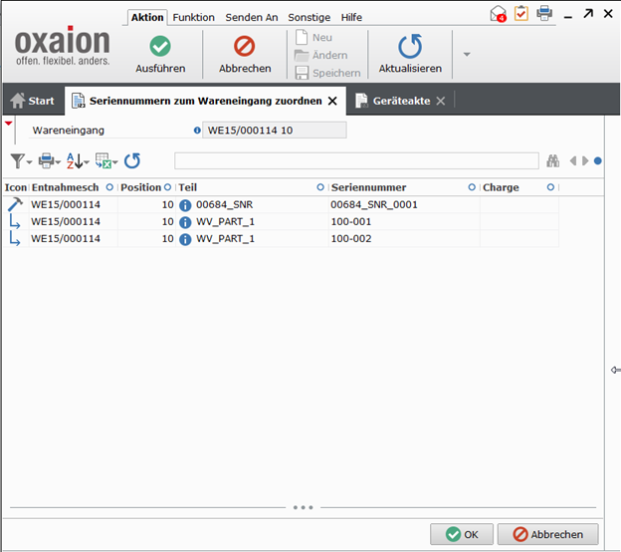
Task: Open the sort A-Z dropdown
Action: tap(78, 160)
